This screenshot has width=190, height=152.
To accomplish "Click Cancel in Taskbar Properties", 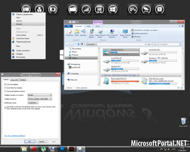I will (x=42, y=141).
